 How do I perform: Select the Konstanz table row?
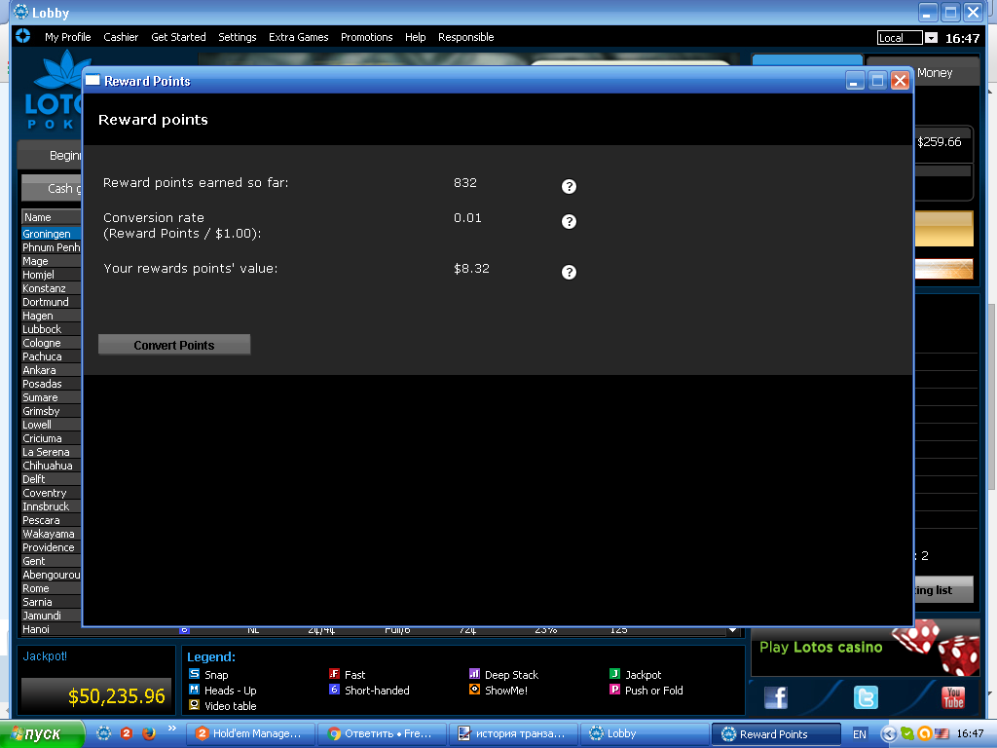tap(52, 288)
